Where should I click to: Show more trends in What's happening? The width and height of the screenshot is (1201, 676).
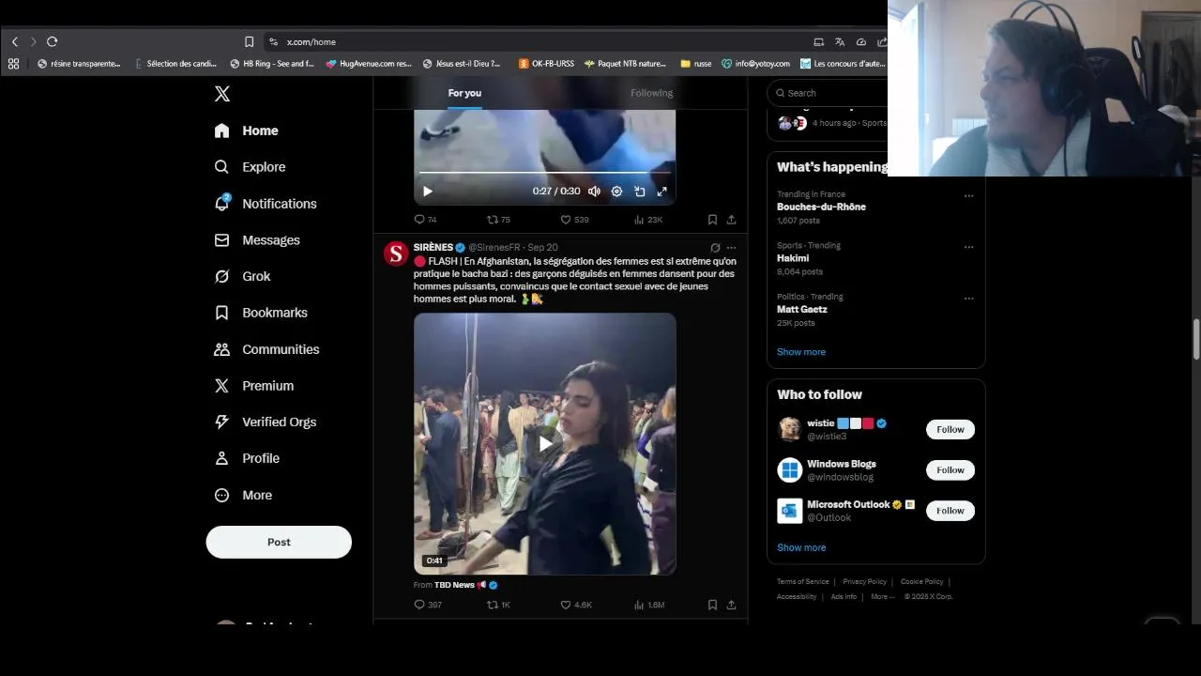tap(801, 352)
